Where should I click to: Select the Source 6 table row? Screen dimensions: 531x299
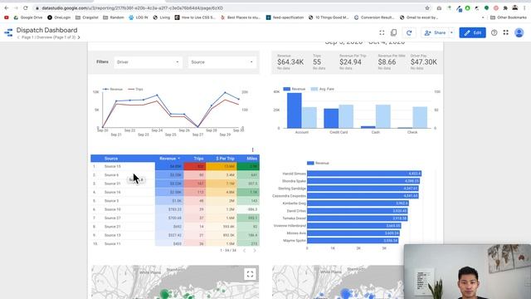(x=175, y=175)
